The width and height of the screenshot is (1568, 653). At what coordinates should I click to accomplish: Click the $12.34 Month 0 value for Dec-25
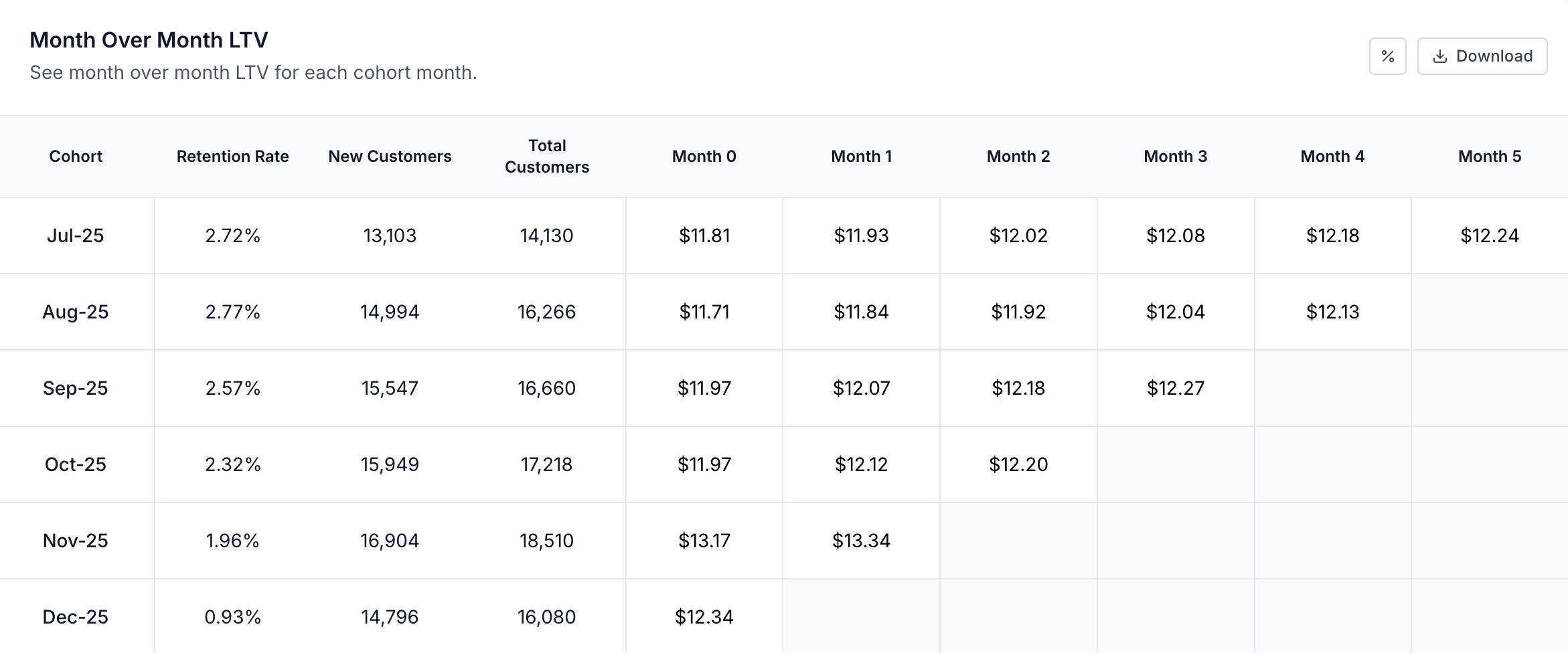(x=704, y=616)
